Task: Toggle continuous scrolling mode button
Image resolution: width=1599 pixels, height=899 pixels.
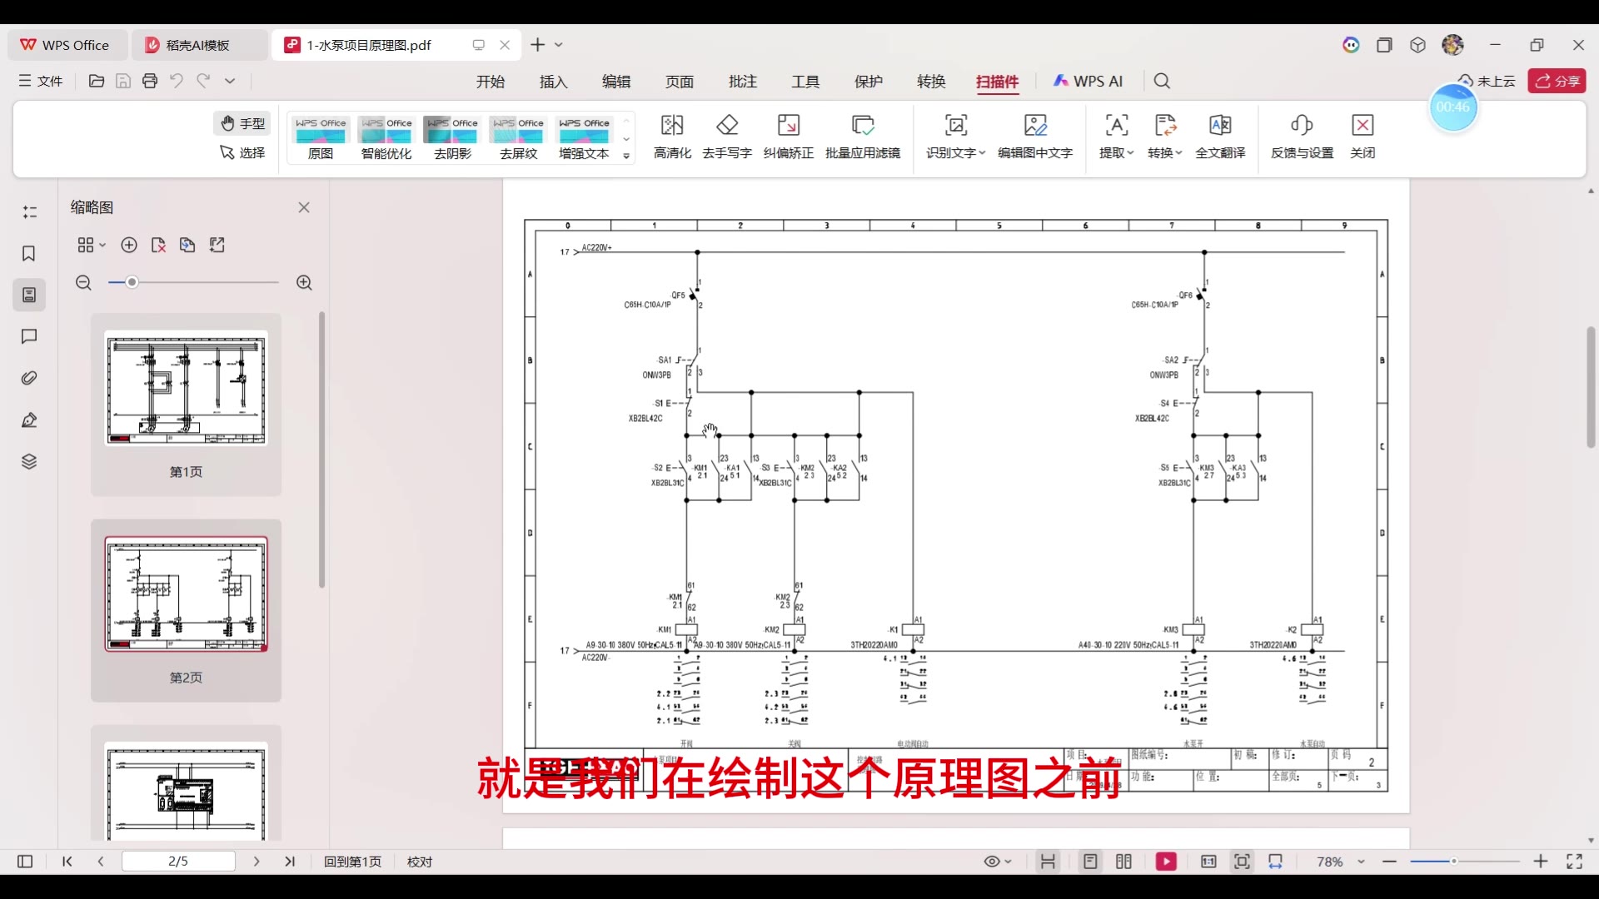Action: click(1048, 862)
